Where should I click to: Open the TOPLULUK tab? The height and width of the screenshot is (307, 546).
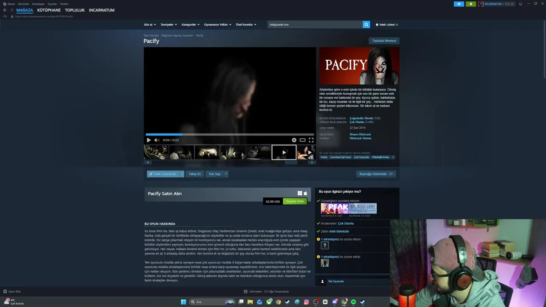coord(75,10)
